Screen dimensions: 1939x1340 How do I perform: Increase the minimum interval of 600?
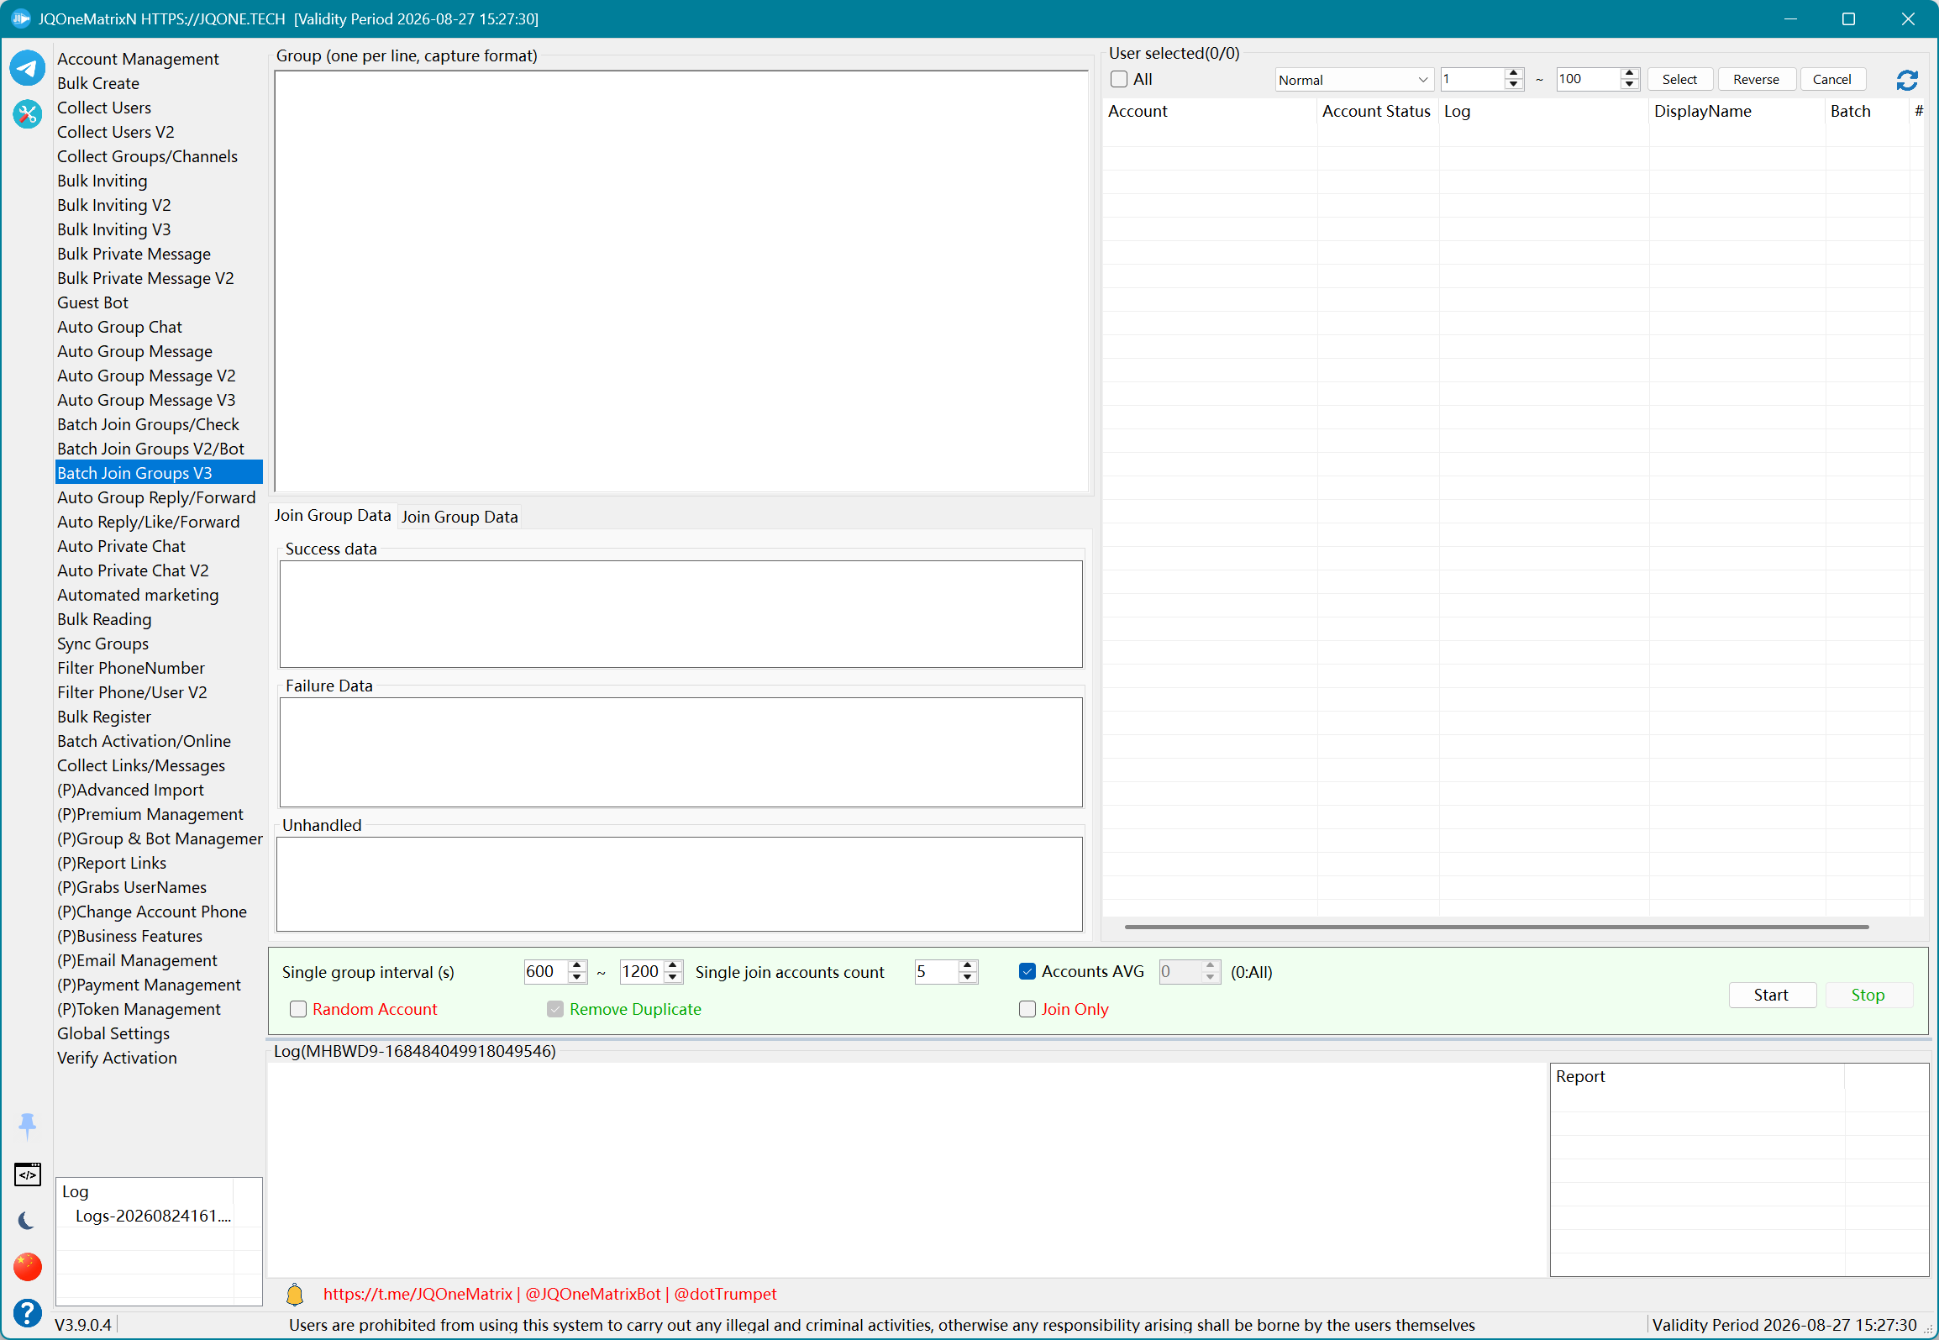[577, 966]
